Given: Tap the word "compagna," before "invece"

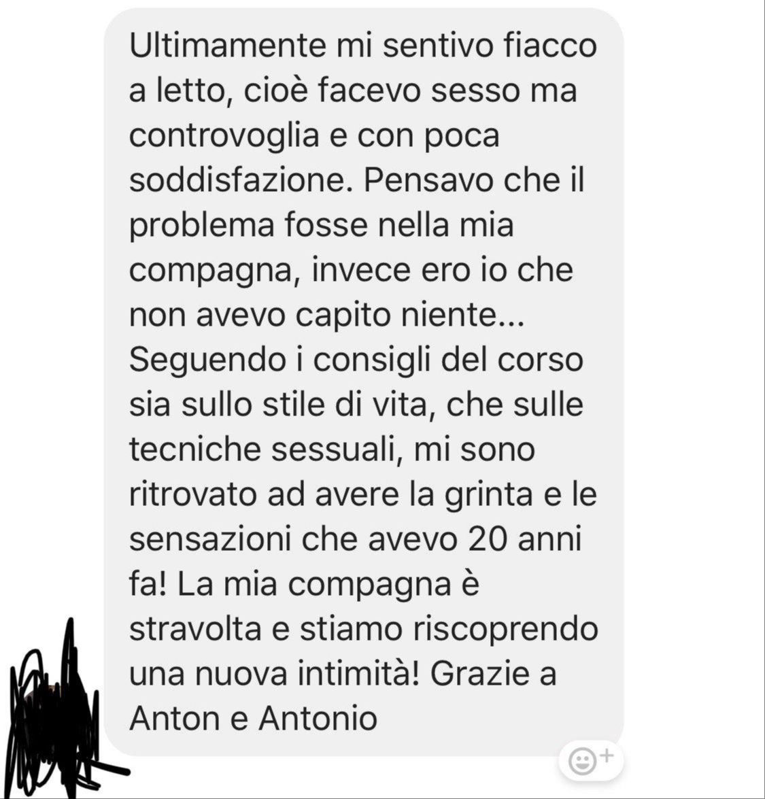Looking at the screenshot, I should pos(214,270).
